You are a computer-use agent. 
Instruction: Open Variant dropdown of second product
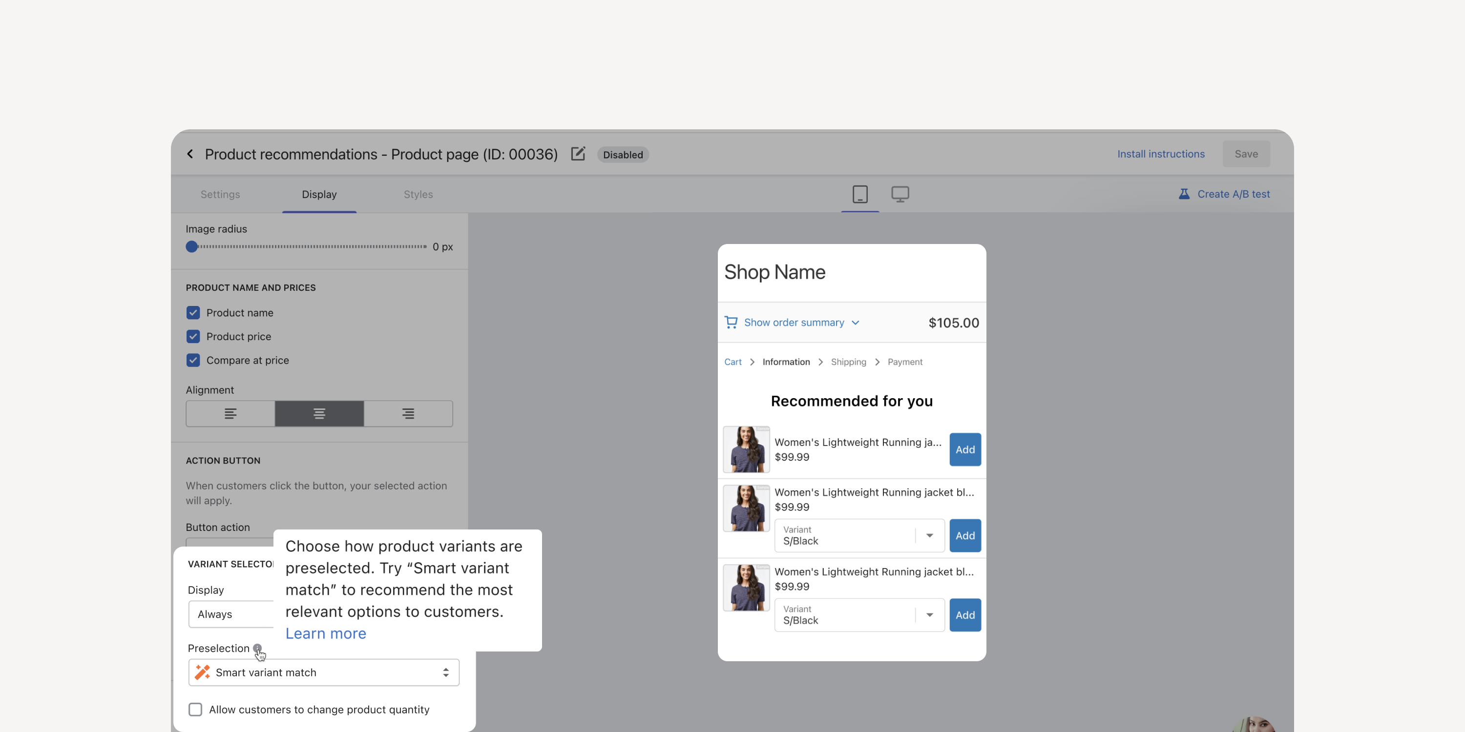point(859,535)
